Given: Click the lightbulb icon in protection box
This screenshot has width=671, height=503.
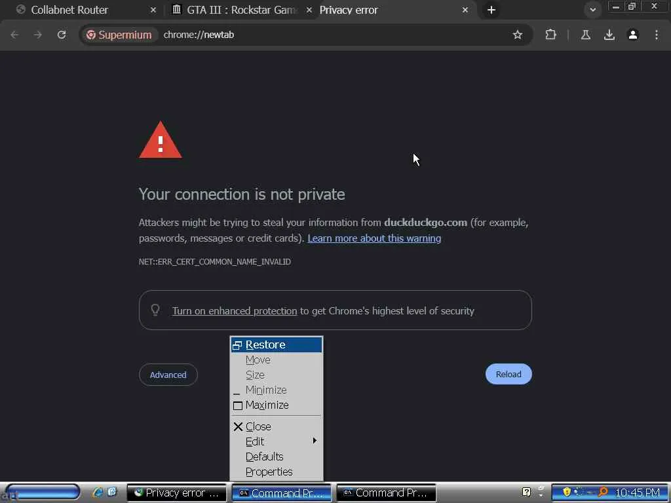Looking at the screenshot, I should 155,310.
